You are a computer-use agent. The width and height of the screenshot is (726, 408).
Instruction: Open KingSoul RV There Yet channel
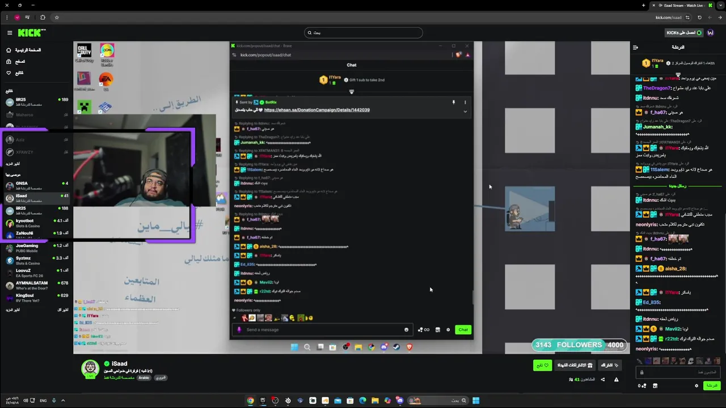37,297
